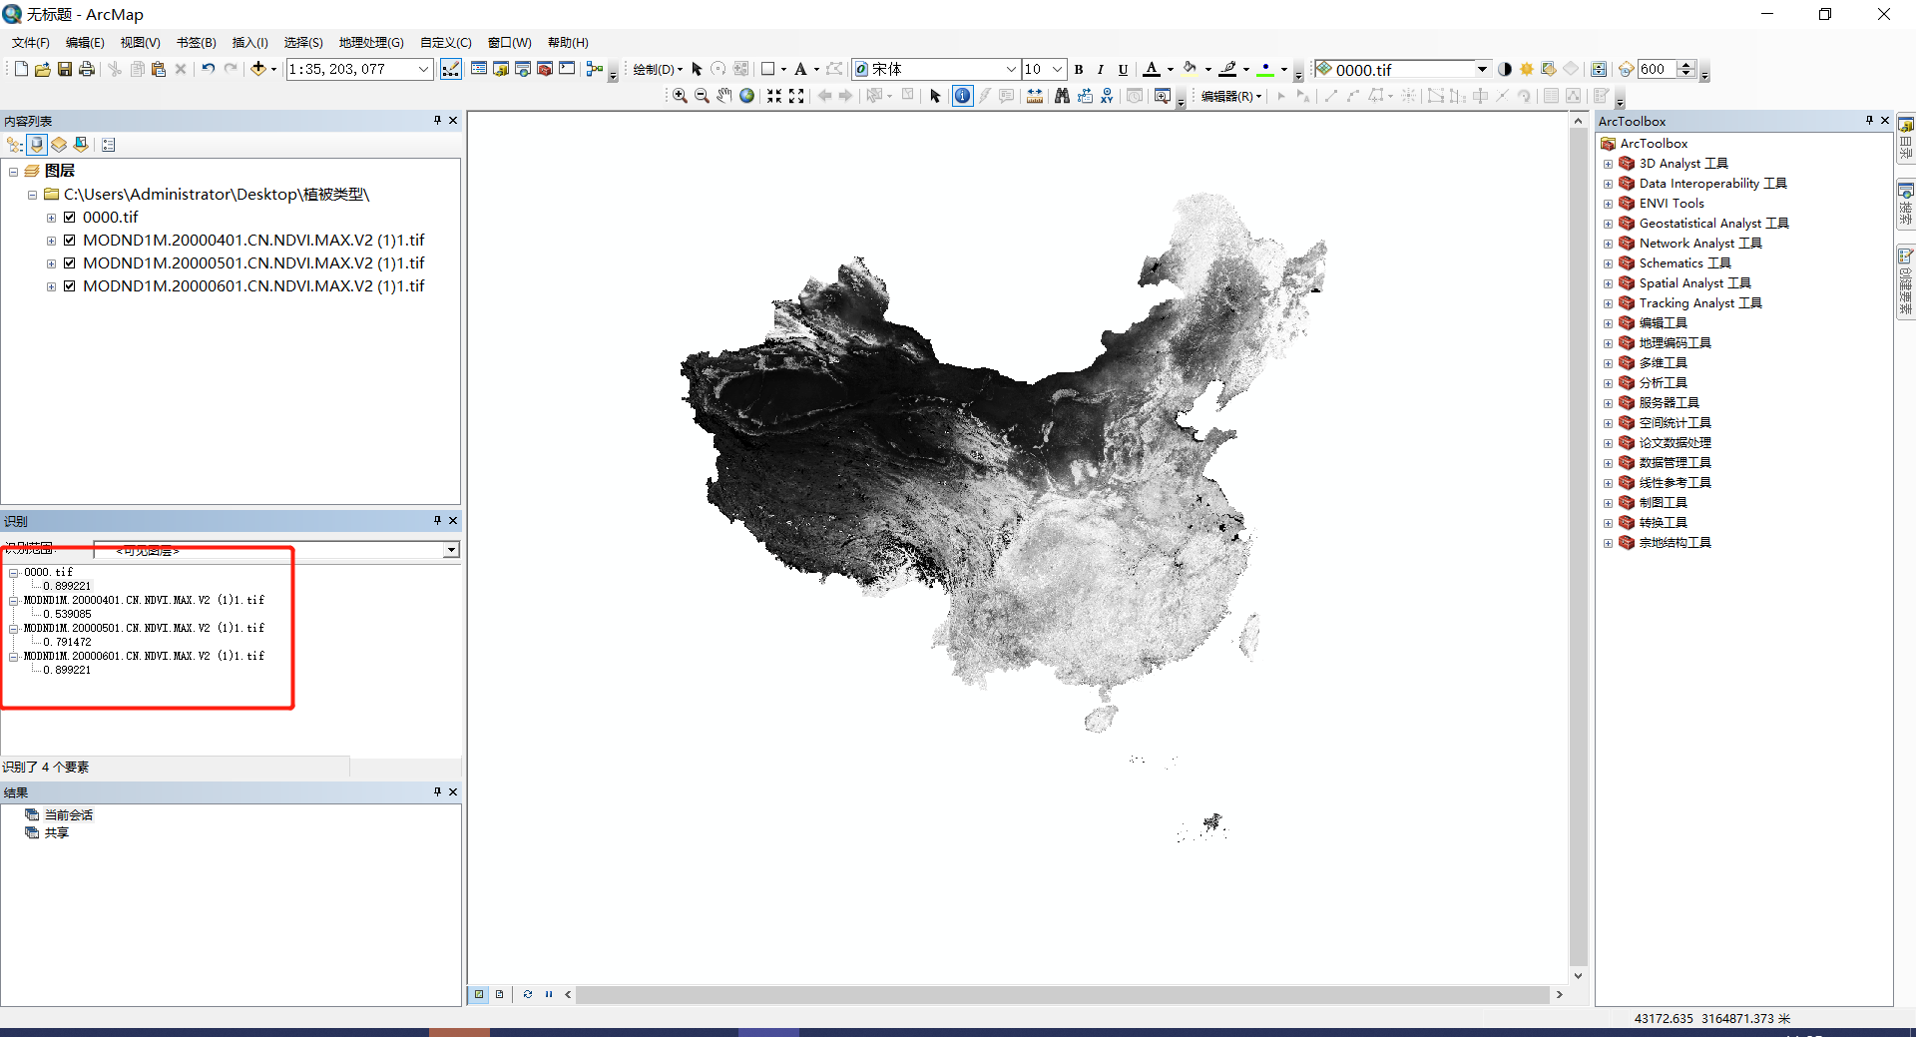This screenshot has height=1037, width=1916.
Task: Select the Identify tool
Action: pos(962,96)
